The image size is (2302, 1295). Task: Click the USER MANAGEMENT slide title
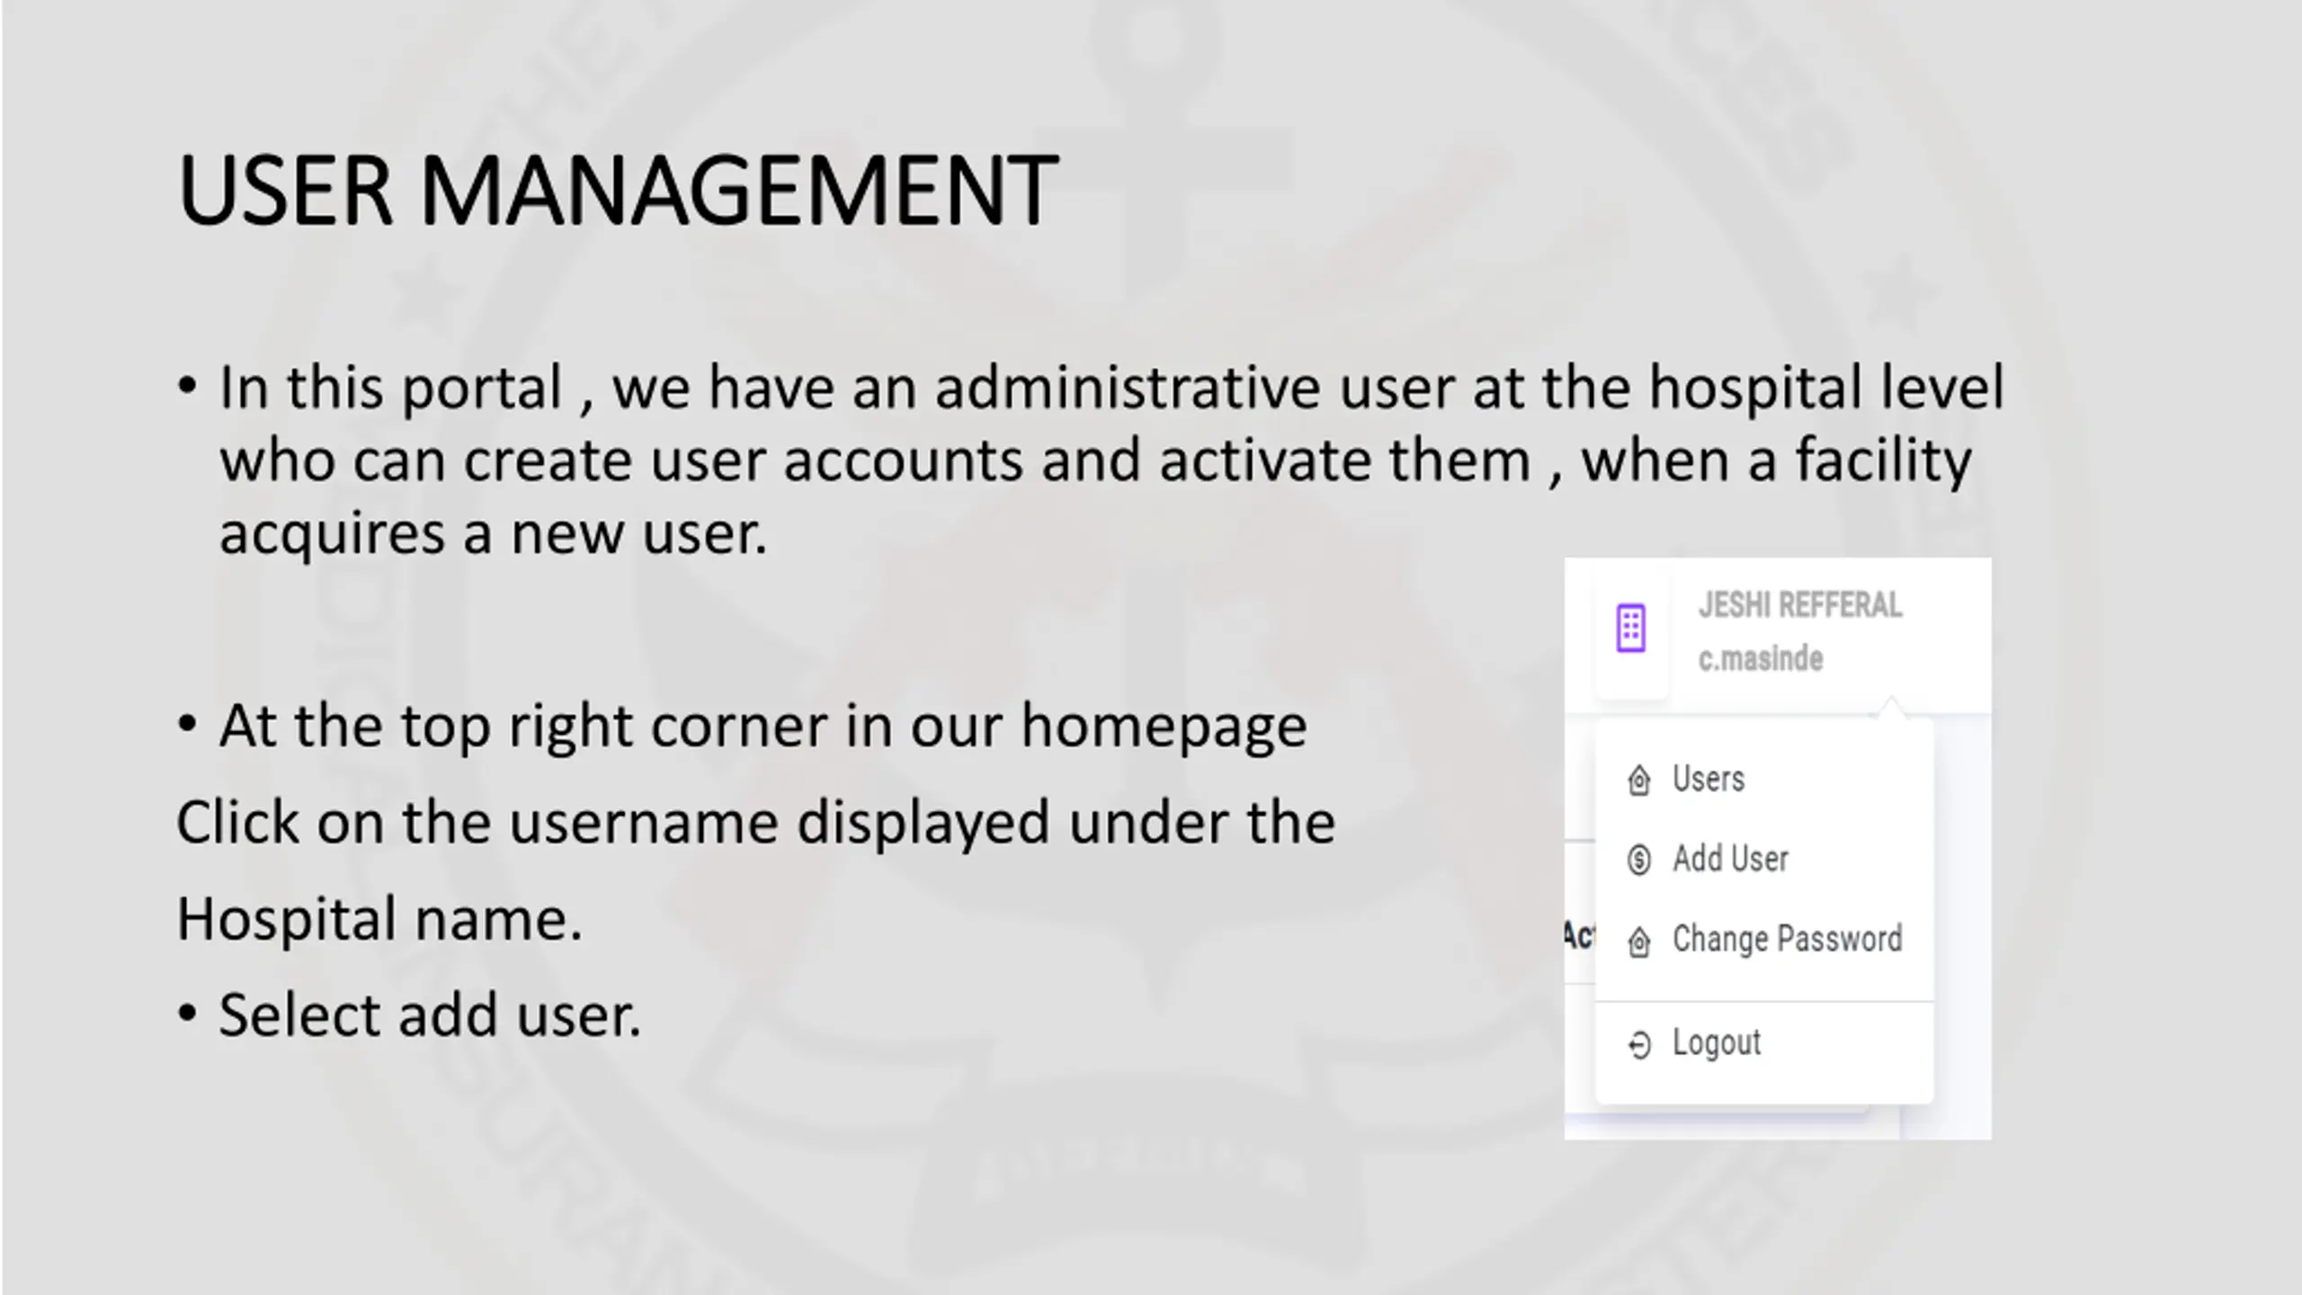coord(618,190)
